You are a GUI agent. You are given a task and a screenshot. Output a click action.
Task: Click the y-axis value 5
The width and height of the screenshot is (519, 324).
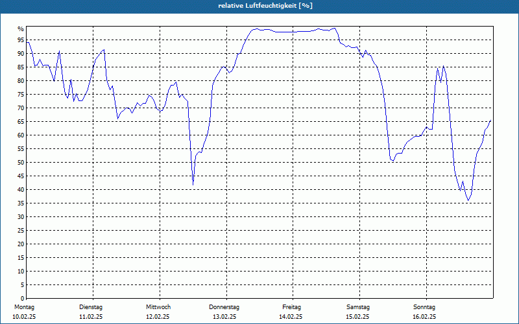tap(22, 285)
